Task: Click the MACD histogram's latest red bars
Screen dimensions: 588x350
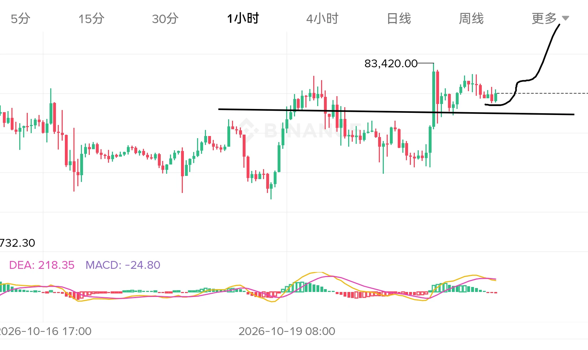Action: click(x=492, y=292)
